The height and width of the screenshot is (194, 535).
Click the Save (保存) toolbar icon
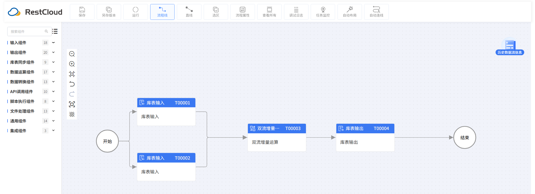click(82, 12)
